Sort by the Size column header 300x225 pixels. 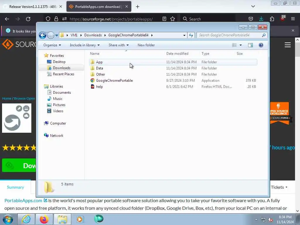240,54
